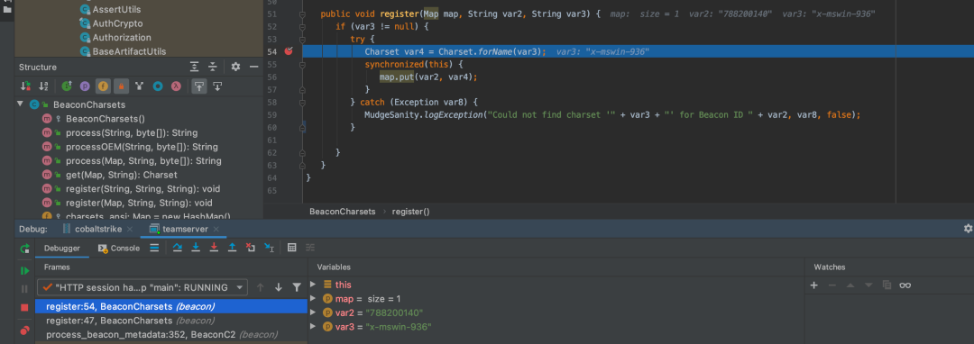Click the Step Over debugger icon
The height and width of the screenshot is (344, 974).
click(177, 248)
